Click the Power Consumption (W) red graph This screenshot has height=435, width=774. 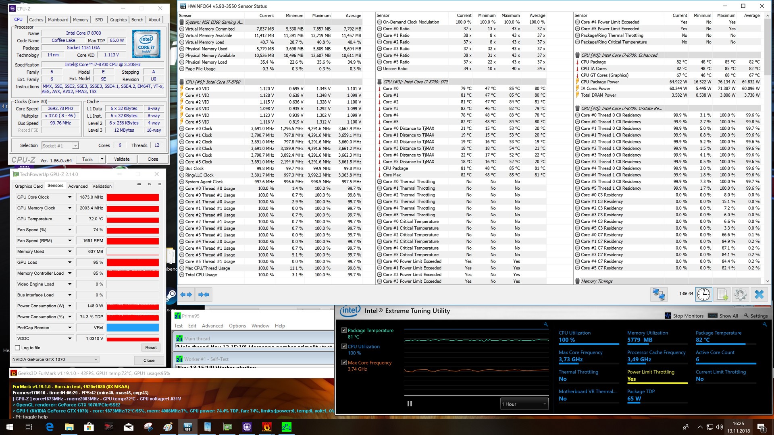[133, 306]
